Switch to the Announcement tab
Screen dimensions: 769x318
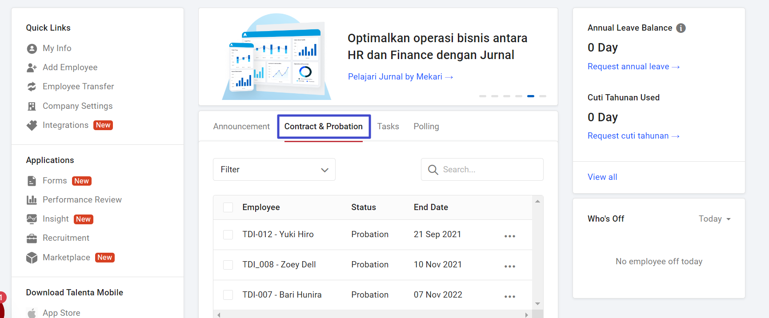(241, 127)
